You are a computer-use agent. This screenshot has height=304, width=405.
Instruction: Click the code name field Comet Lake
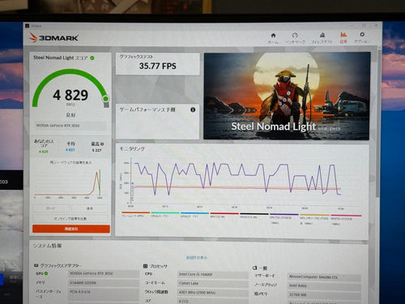(x=213, y=284)
